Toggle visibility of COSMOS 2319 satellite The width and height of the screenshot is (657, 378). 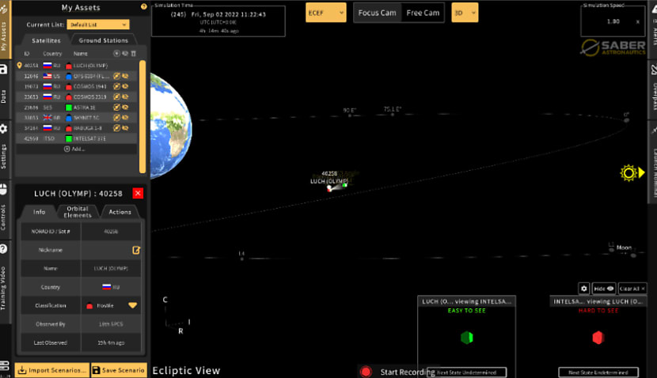[x=125, y=96]
